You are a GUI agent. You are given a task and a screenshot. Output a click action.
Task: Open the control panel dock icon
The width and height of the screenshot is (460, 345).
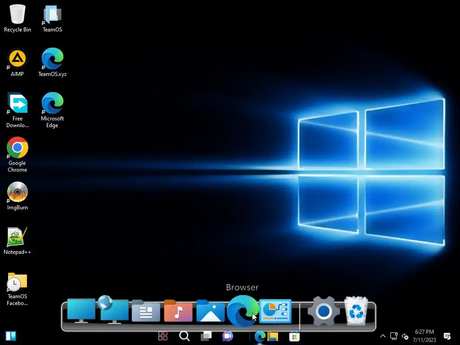pyautogui.click(x=275, y=311)
